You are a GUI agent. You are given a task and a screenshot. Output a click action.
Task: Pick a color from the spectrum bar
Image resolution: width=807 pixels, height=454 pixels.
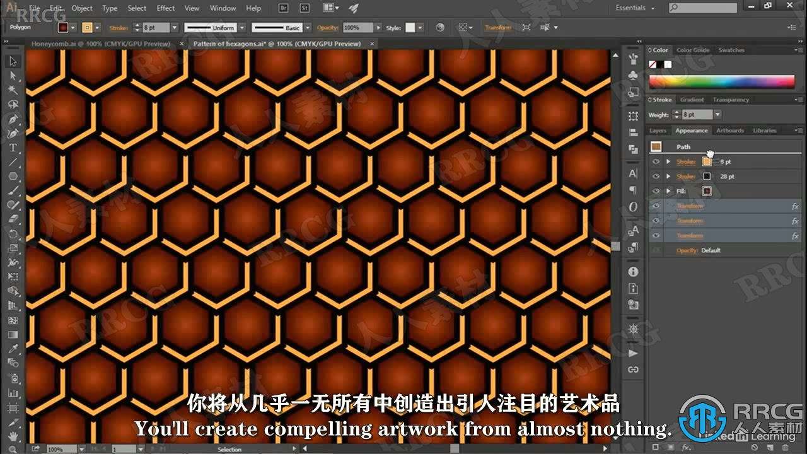tap(722, 81)
